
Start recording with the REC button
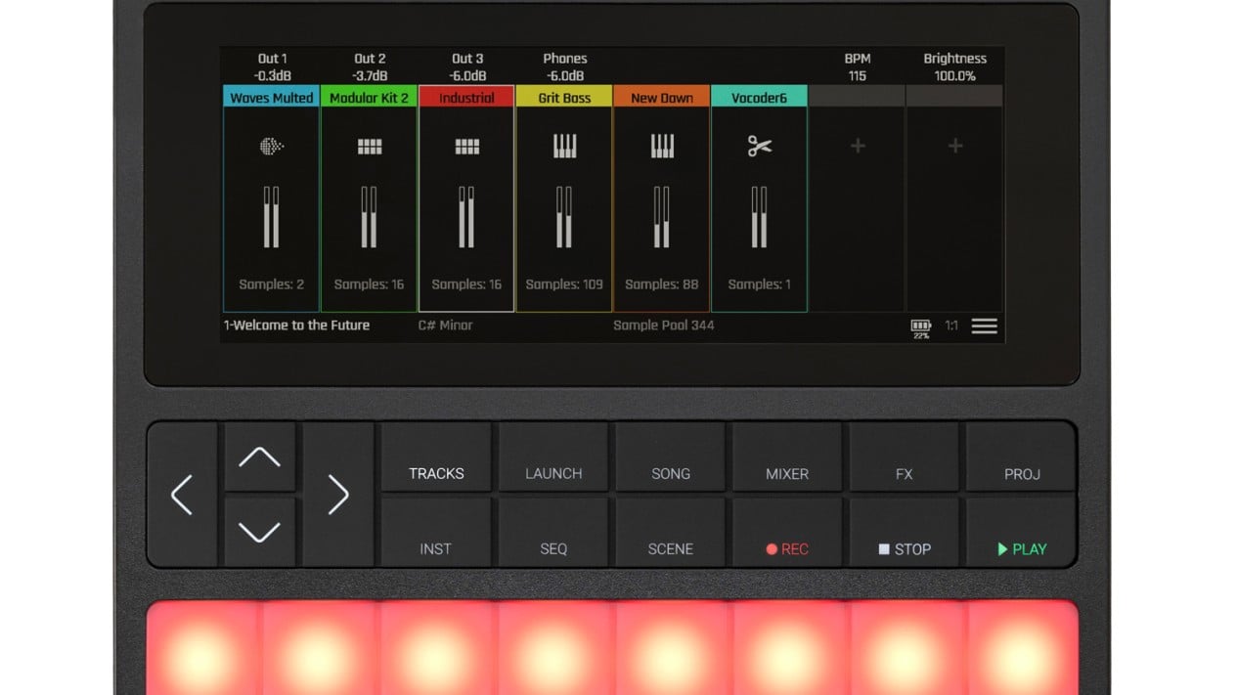point(787,533)
